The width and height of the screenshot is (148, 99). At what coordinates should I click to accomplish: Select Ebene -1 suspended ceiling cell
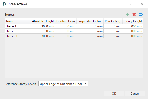(x=90, y=36)
